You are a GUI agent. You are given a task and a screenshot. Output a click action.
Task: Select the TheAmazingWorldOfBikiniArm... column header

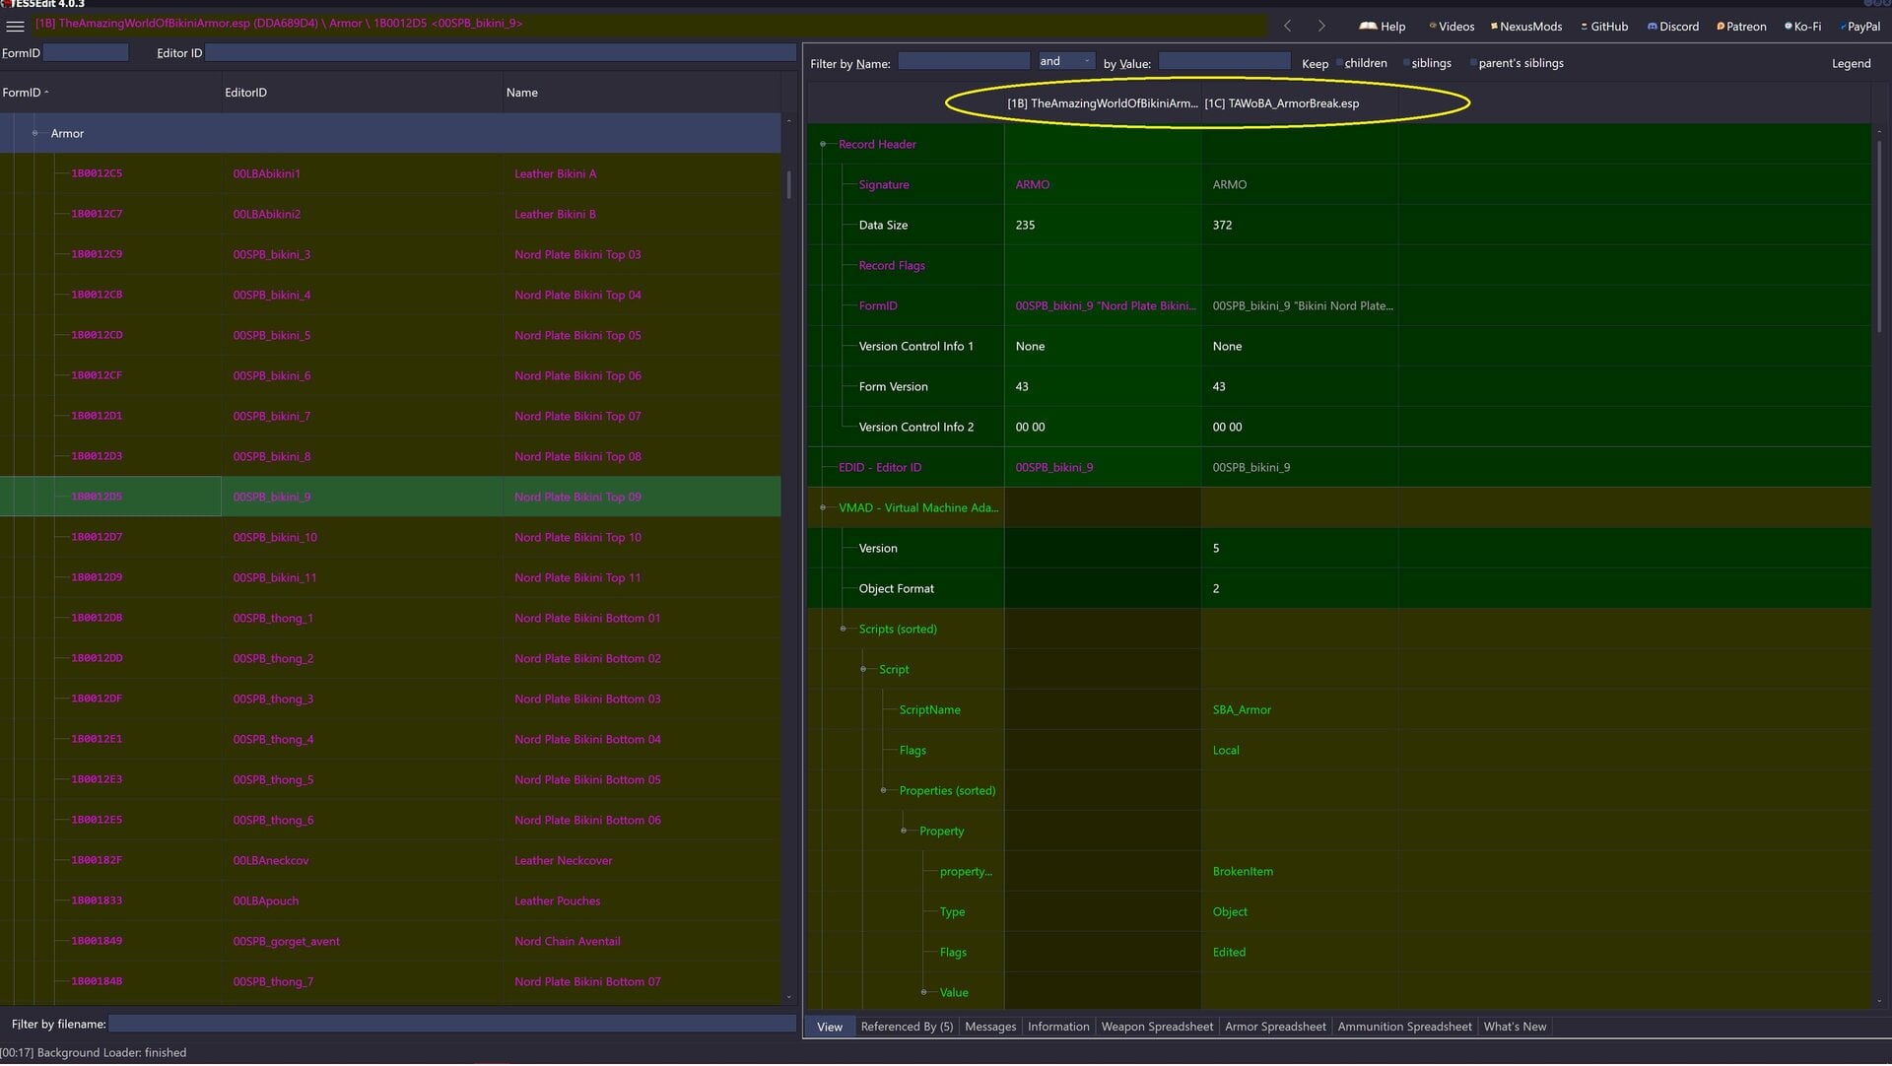[1102, 103]
